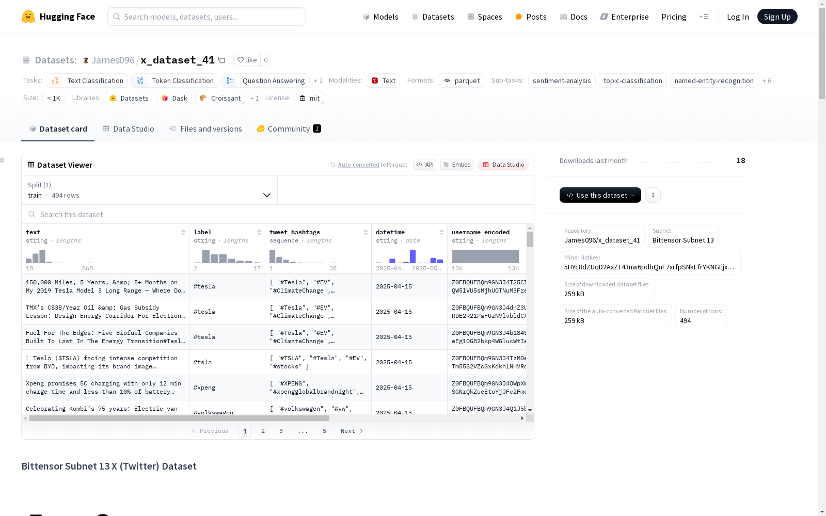Click the table vertical scrollbar thumb

530,239
